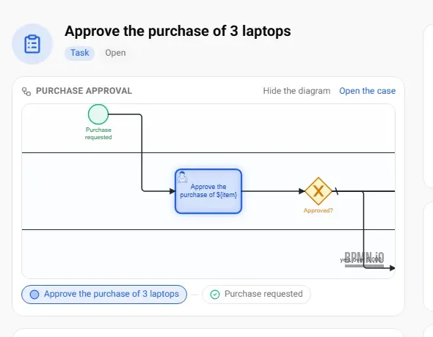Click the blue circle in the active step pill
Viewport: 433px width, 337px height.
34,295
